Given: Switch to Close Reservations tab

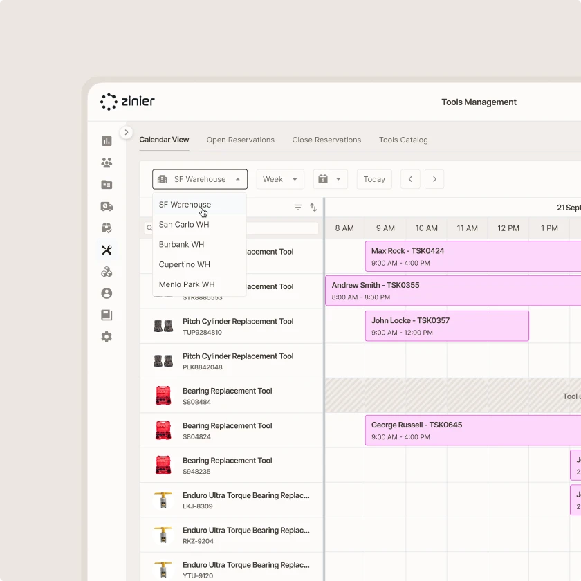Looking at the screenshot, I should point(326,140).
